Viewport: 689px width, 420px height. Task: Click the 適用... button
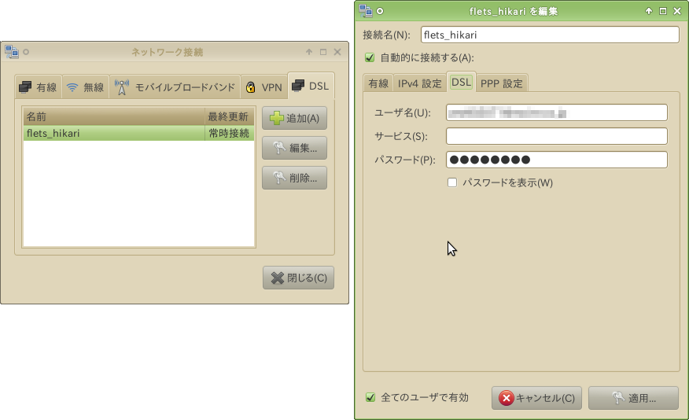pos(634,398)
